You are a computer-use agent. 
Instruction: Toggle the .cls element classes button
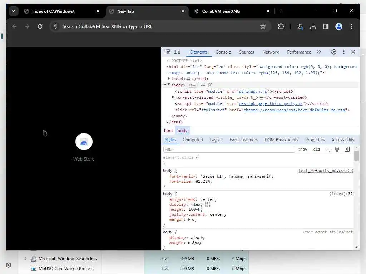(316, 149)
